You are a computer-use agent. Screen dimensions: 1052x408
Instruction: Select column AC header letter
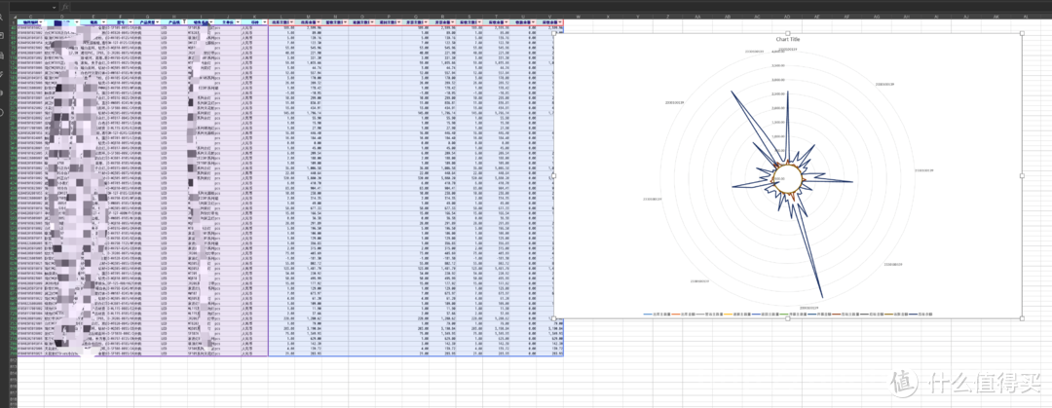click(x=758, y=17)
